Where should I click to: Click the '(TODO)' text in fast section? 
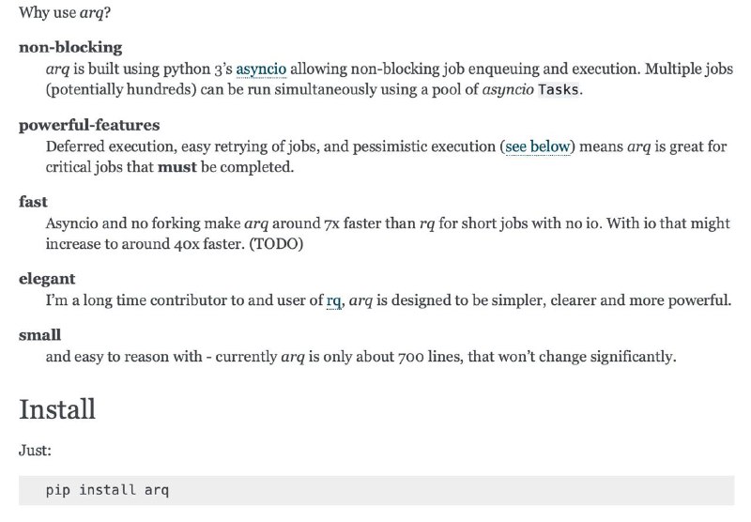point(276,244)
